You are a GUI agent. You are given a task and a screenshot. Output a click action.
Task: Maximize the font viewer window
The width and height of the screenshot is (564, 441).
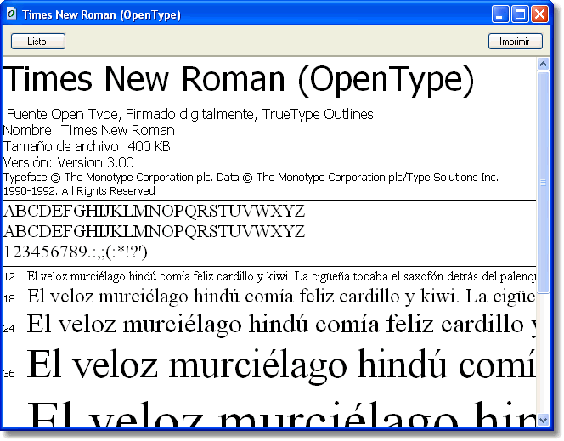(520, 14)
